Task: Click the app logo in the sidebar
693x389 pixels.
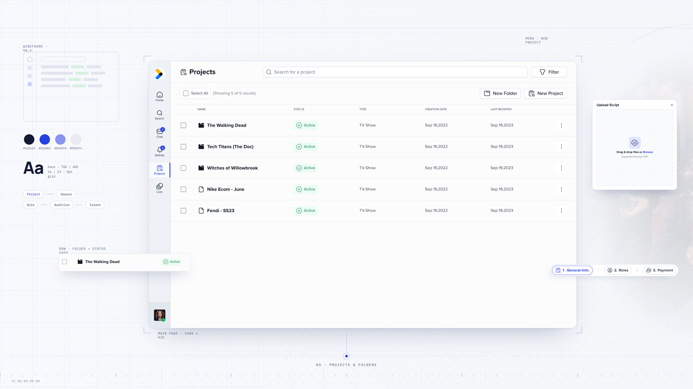Action: point(159,74)
